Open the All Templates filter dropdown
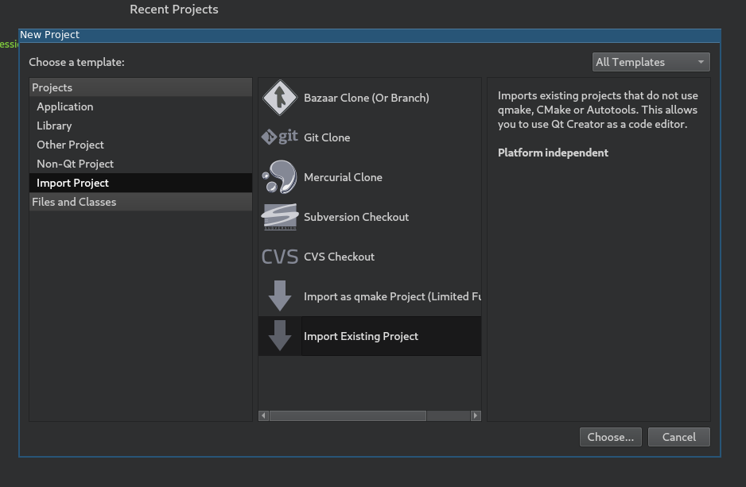This screenshot has height=487, width=746. 651,61
